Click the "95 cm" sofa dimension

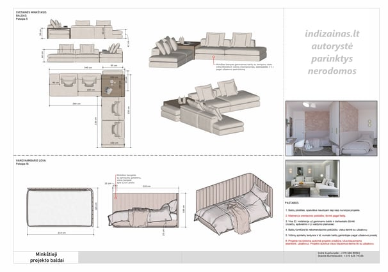coord(113,66)
